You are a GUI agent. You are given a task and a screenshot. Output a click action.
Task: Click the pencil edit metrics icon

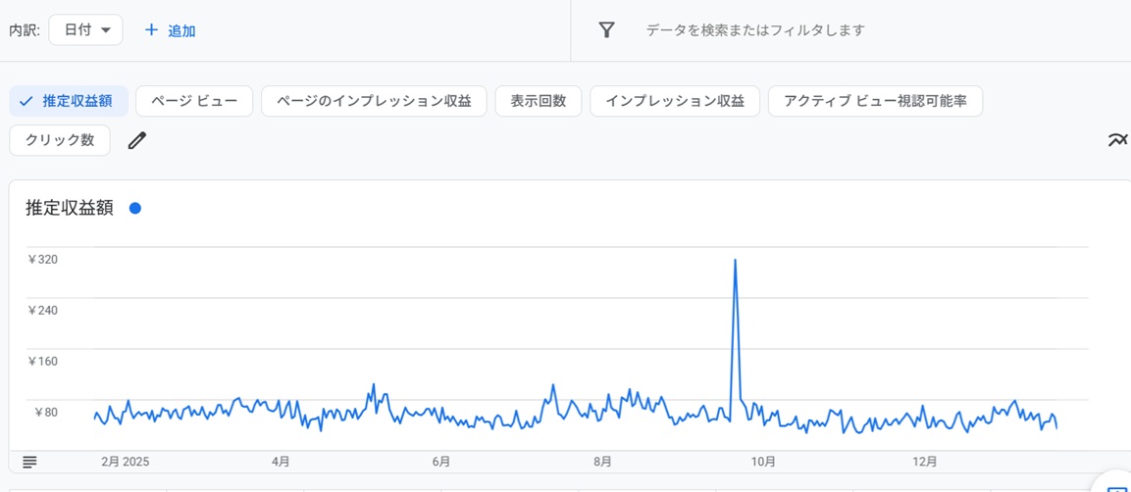click(x=137, y=140)
